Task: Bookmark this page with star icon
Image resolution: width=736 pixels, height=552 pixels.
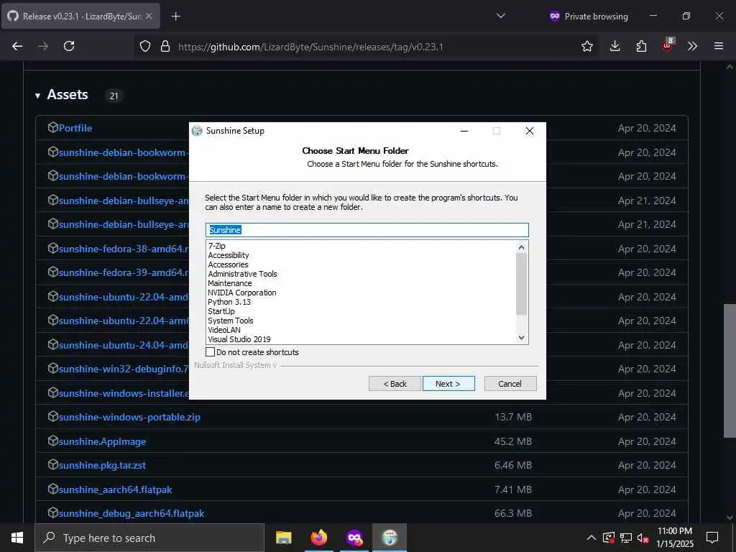Action: (x=587, y=46)
